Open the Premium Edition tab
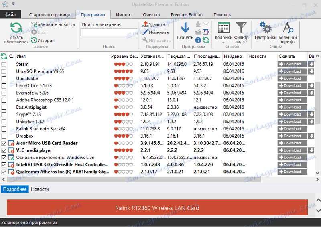The height and width of the screenshot is (227, 321). pos(187,15)
